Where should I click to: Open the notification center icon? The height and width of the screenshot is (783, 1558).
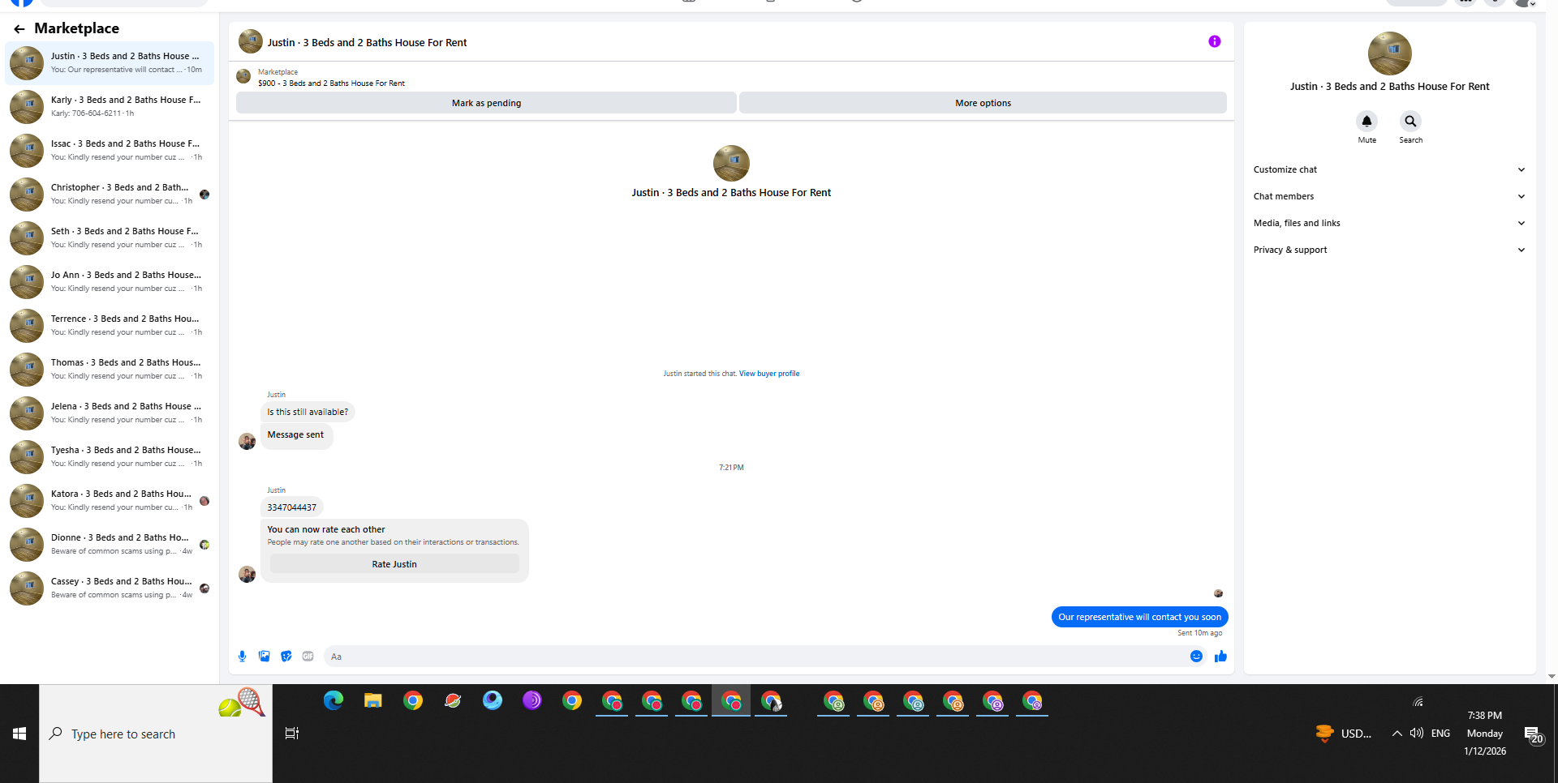1533,734
